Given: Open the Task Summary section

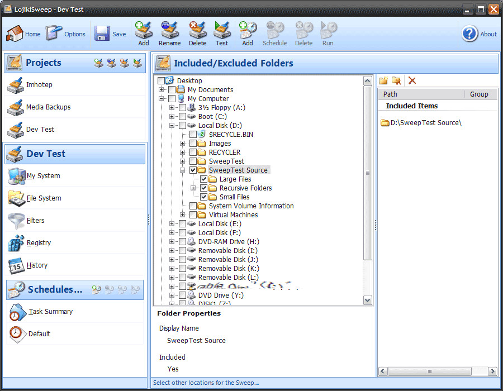Looking at the screenshot, I should click(75, 312).
